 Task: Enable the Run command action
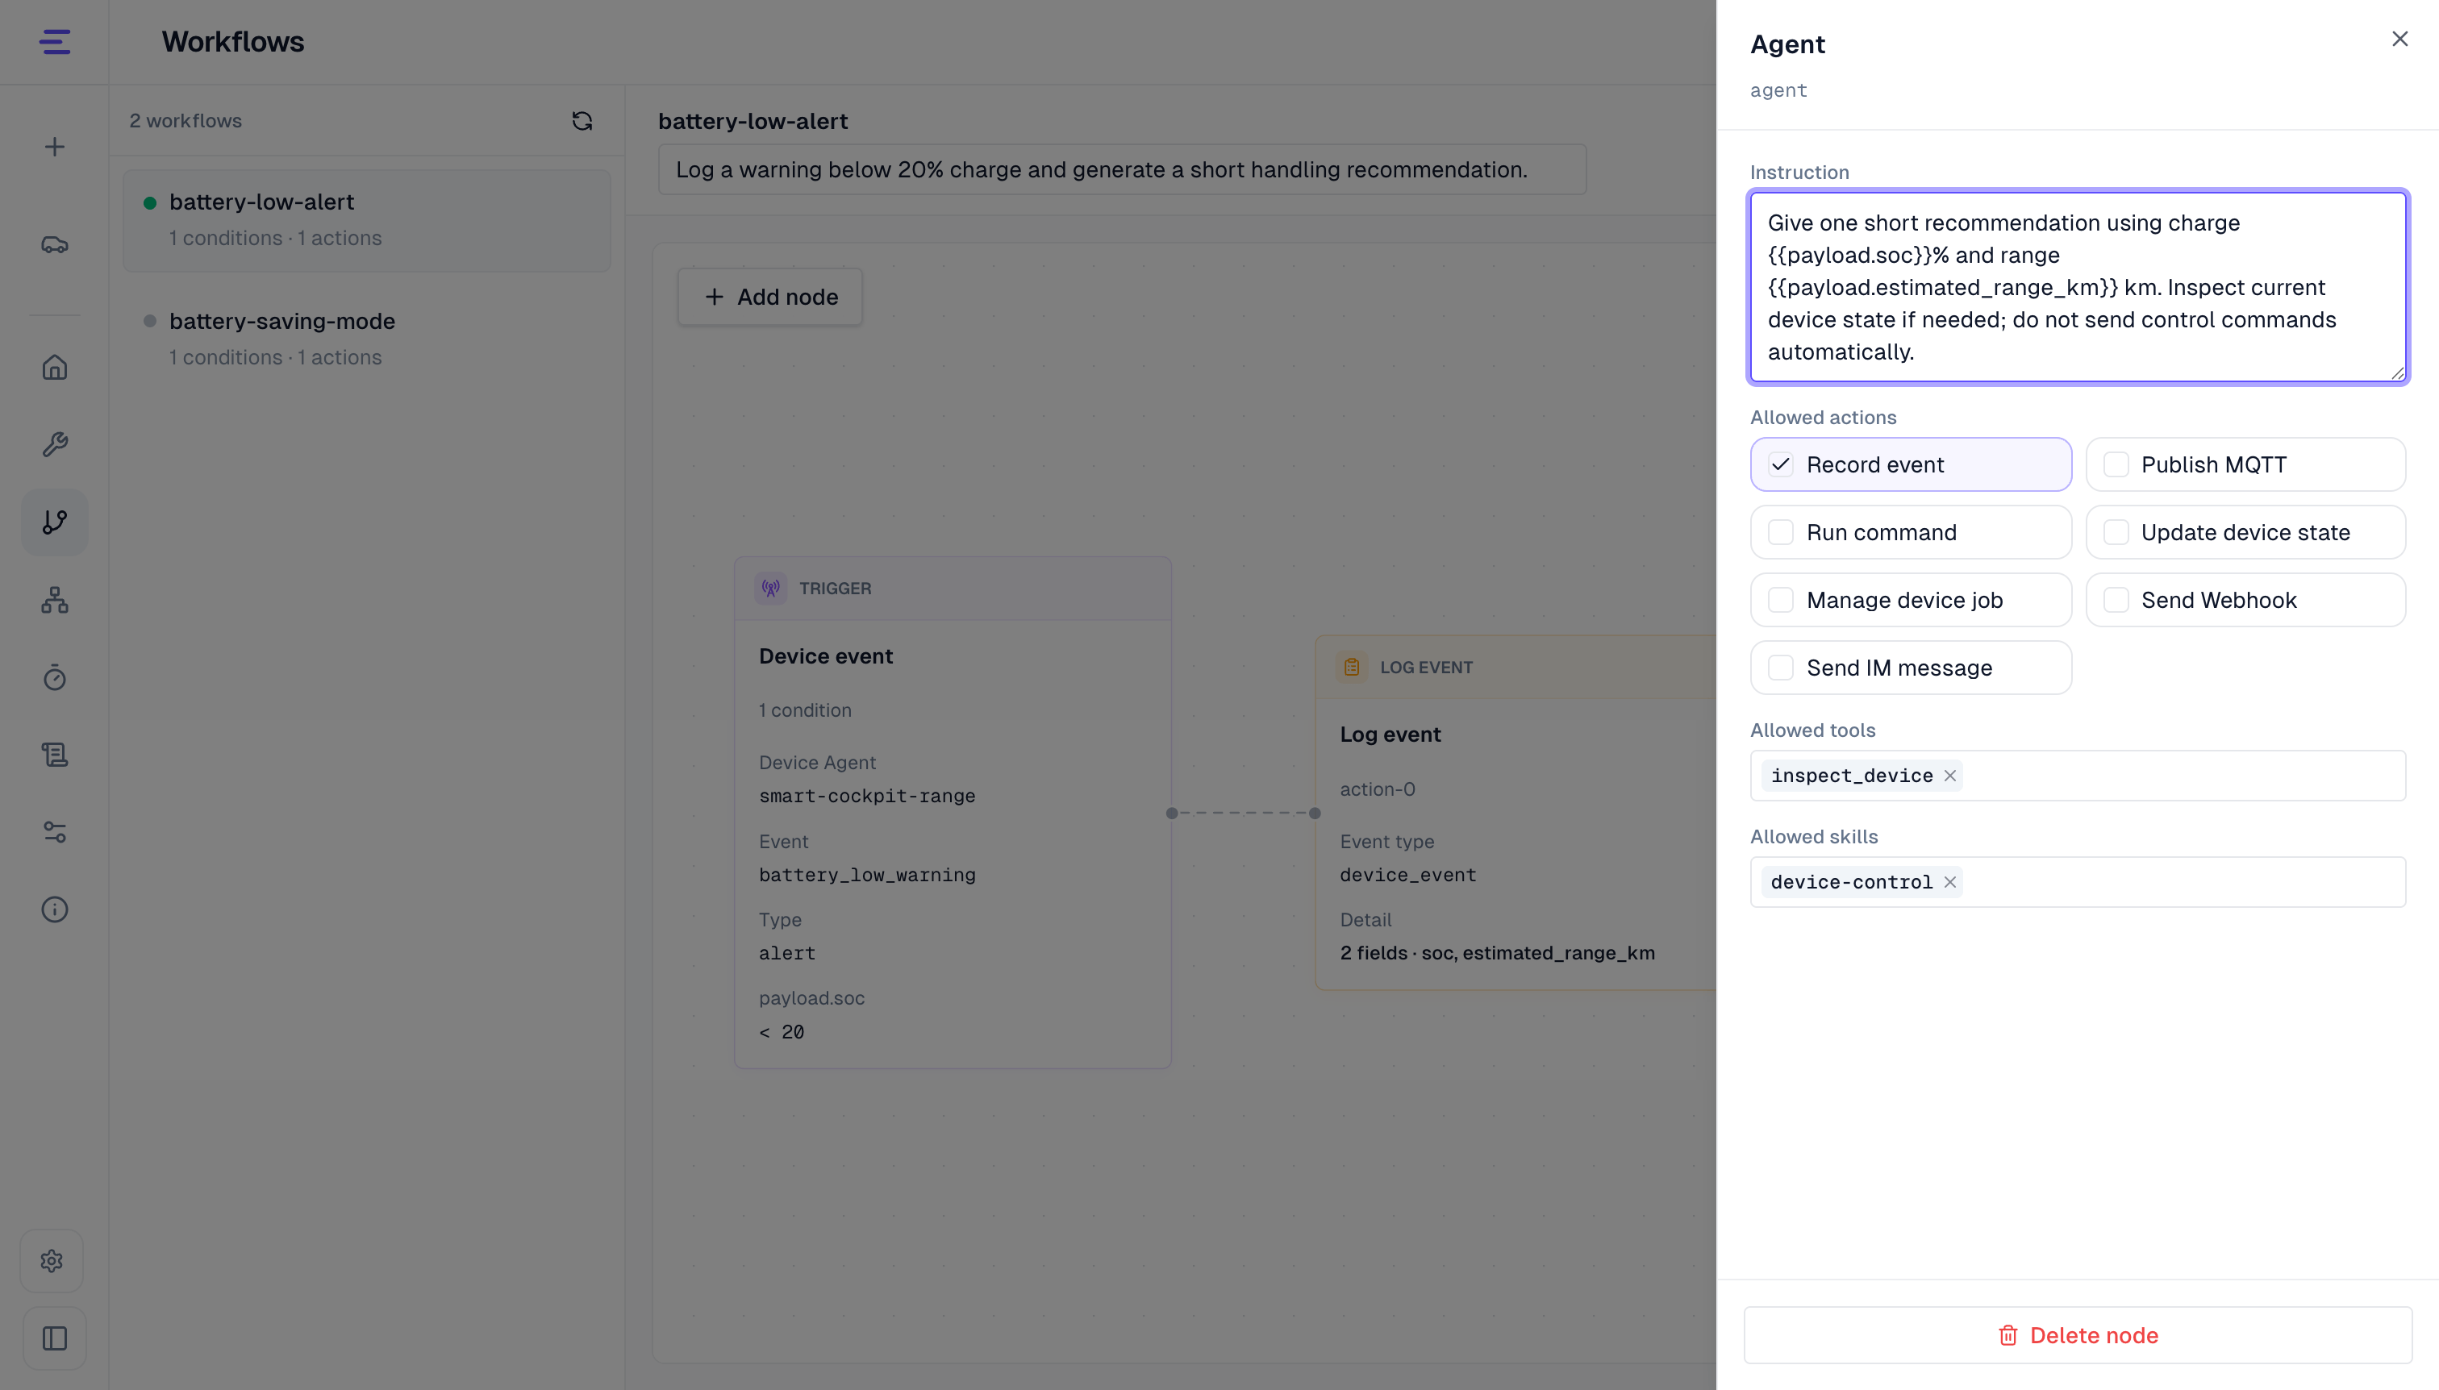[x=1910, y=533]
